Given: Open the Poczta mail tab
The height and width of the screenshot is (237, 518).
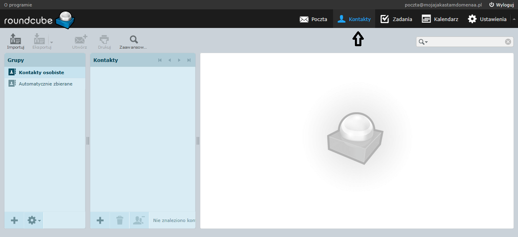Looking at the screenshot, I should (x=313, y=19).
